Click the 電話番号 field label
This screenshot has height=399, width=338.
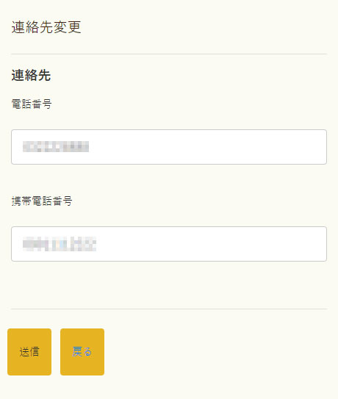click(32, 104)
